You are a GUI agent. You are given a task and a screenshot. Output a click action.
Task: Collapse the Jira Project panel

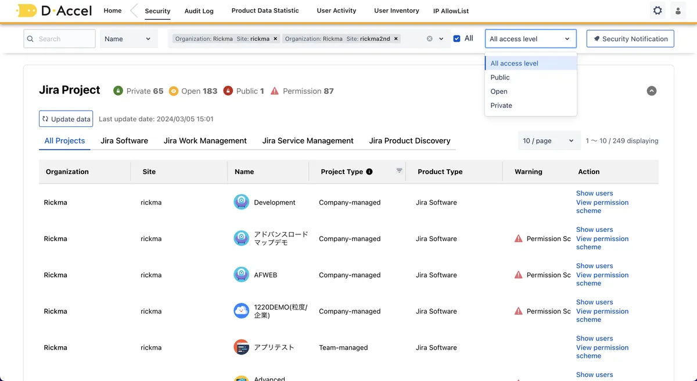(652, 91)
